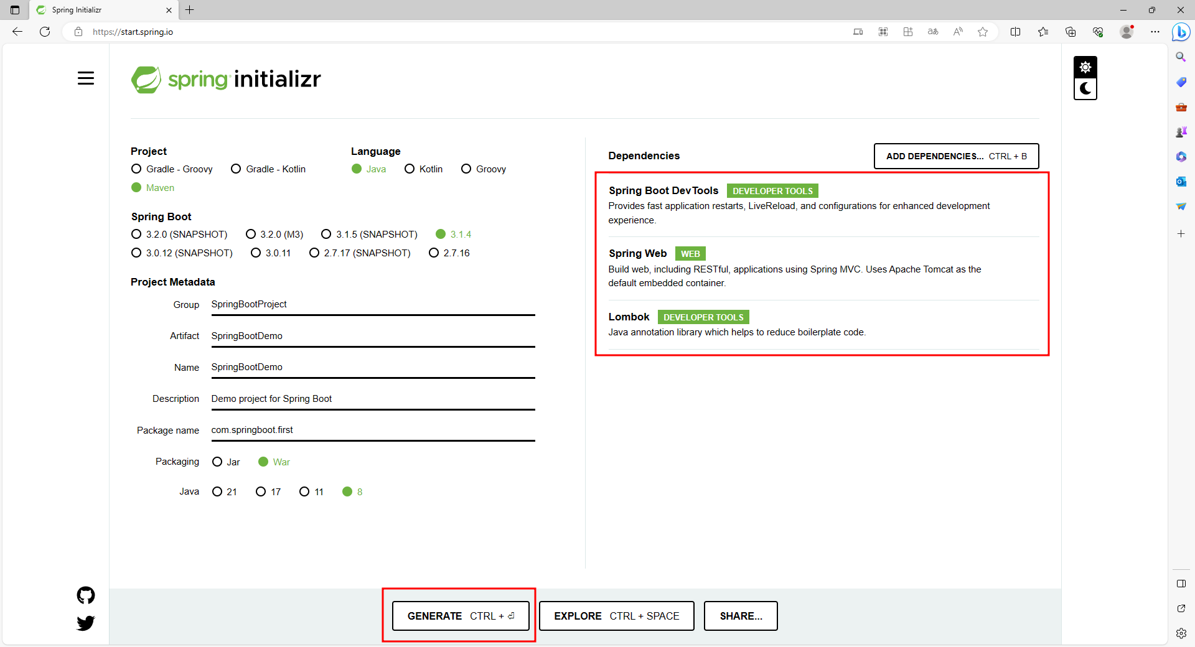Select Spring Boot 3.1.5 (SNAPSHOT)
Viewport: 1195px width, 647px height.
tap(369, 235)
